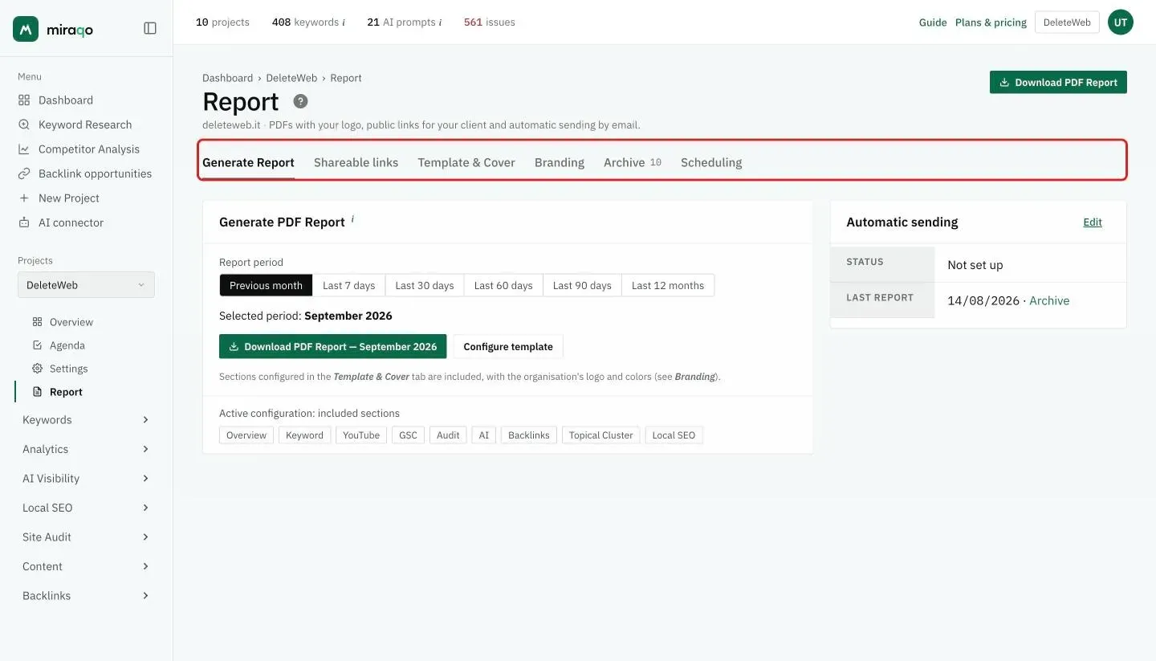Viewport: 1156px width, 661px height.
Task: Click the miraqo logo icon
Action: (26, 29)
